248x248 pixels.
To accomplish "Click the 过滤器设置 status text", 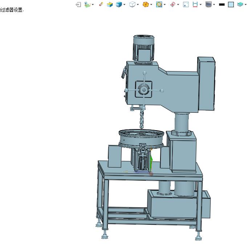I will pyautogui.click(x=11, y=10).
